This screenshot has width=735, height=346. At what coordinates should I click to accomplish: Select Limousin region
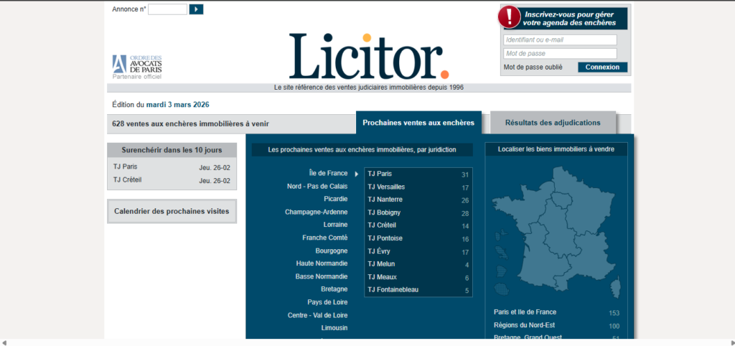pyautogui.click(x=334, y=328)
